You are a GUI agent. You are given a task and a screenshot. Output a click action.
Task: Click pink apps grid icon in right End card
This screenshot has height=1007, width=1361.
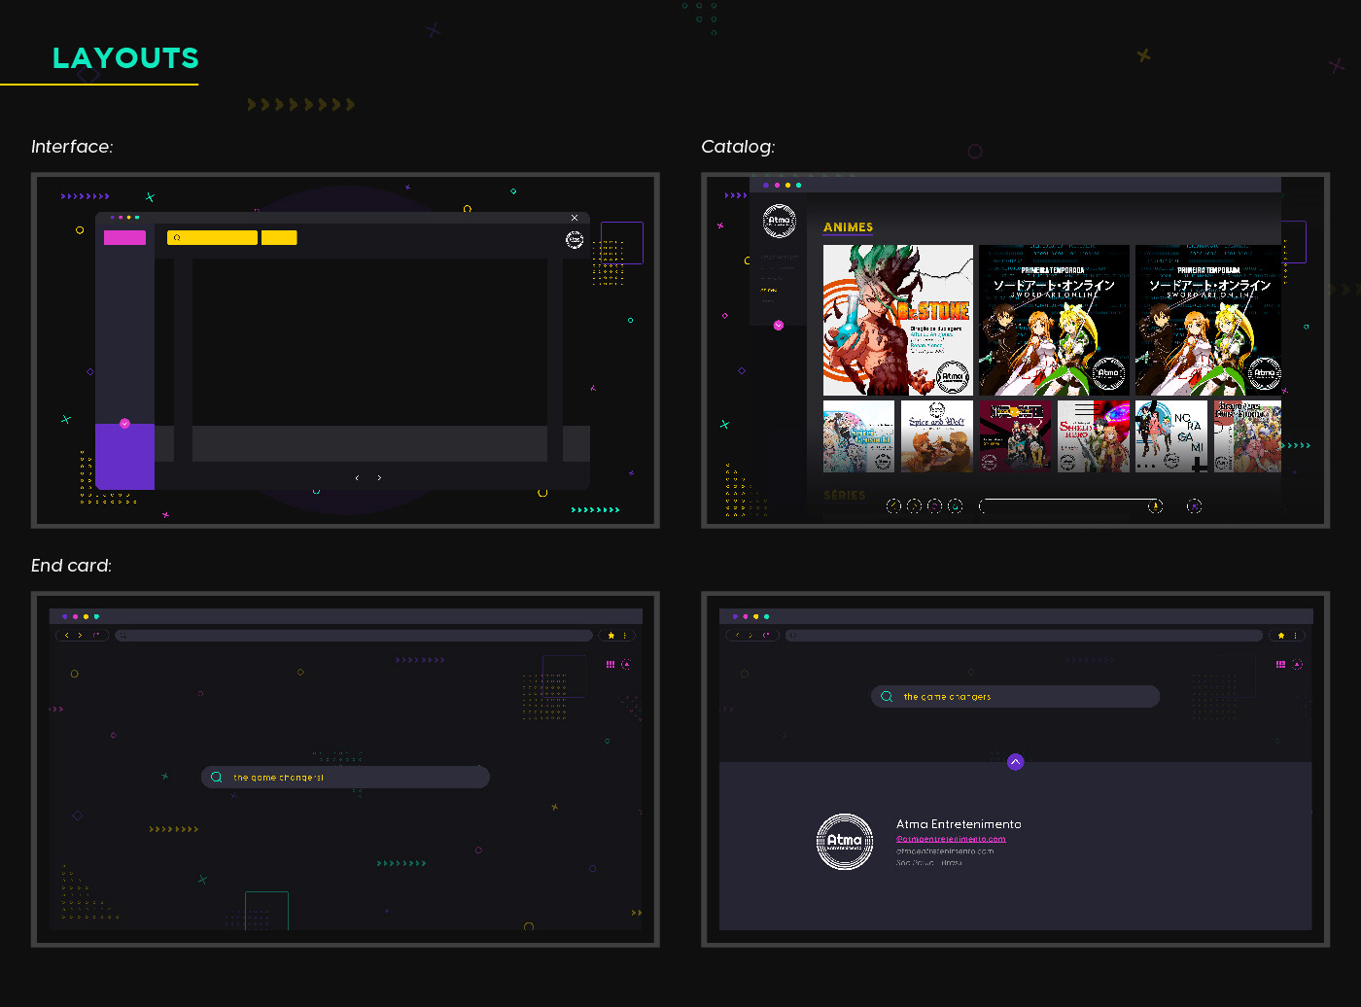pyautogui.click(x=1281, y=665)
